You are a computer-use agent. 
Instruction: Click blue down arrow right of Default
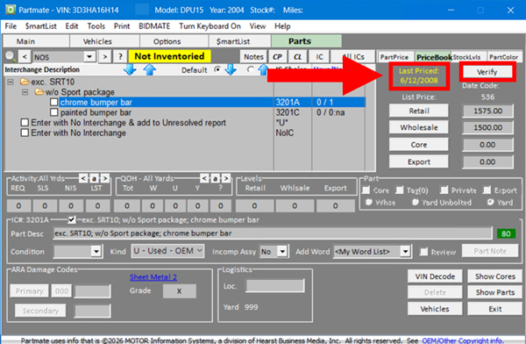coord(231,69)
